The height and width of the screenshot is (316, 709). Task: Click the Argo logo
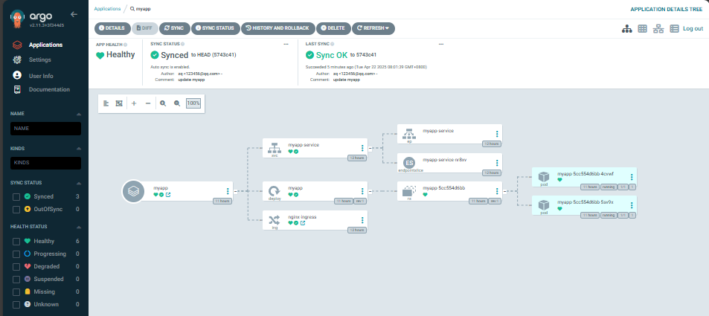(x=16, y=19)
